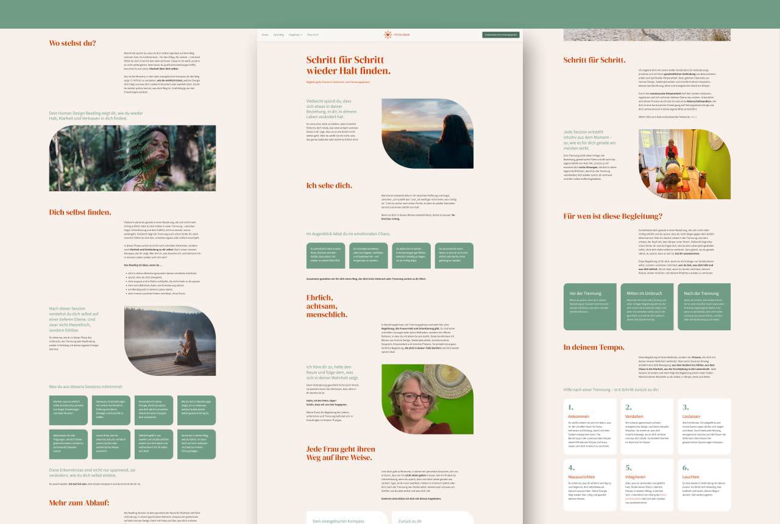Viewport: 780px width, 524px height.
Task: Click the portrait photo of Petra
Action: pos(427,399)
